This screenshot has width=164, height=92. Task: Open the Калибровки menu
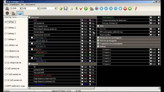point(14,5)
